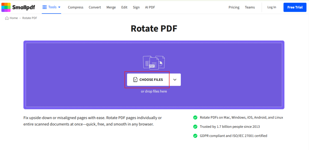
Task: Select Merge in the top navigation
Action: click(111, 7)
